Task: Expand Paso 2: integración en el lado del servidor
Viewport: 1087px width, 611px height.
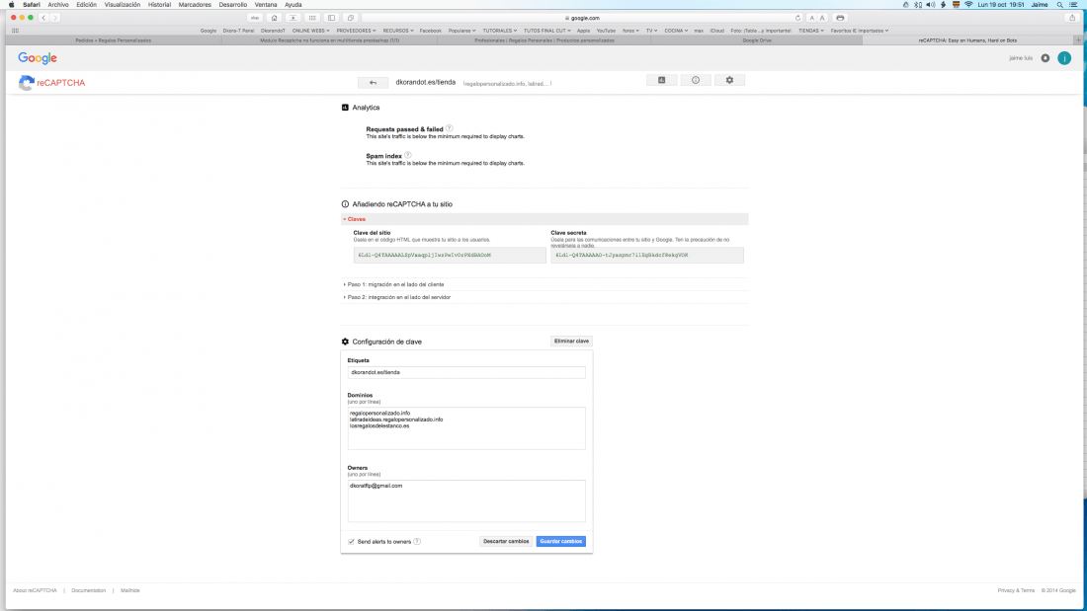Action: click(397, 297)
